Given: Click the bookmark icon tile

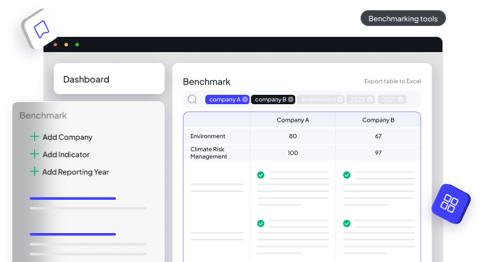Looking at the screenshot, I should click(x=41, y=29).
